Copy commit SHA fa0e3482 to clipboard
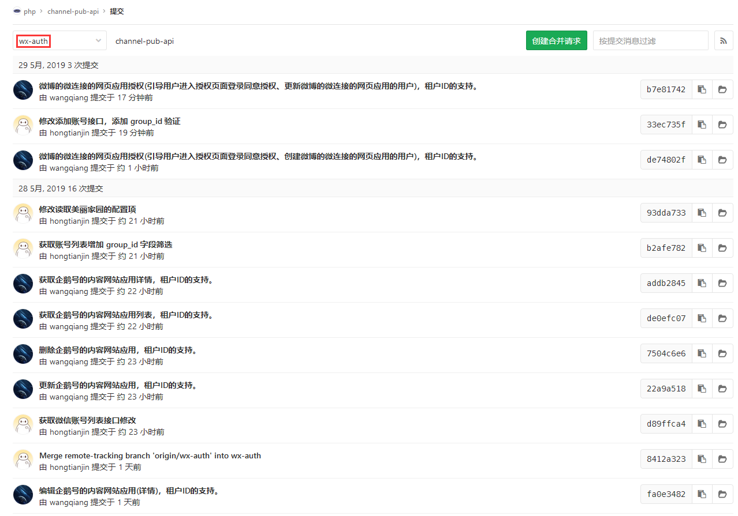Viewport: 738px width, 516px height. point(702,494)
